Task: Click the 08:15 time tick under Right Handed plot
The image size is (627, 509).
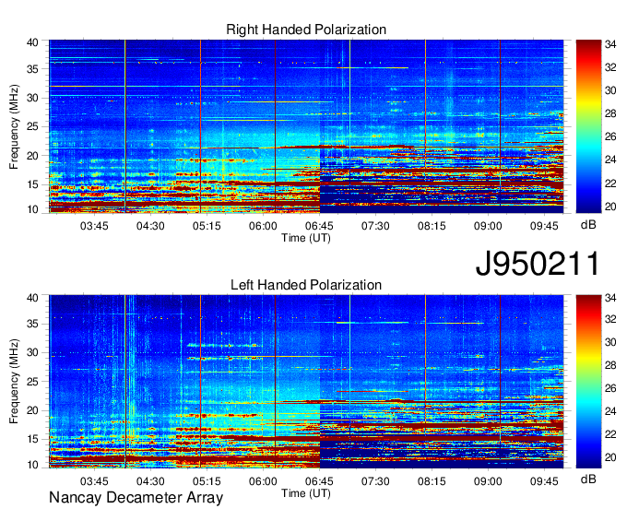Action: point(432,226)
